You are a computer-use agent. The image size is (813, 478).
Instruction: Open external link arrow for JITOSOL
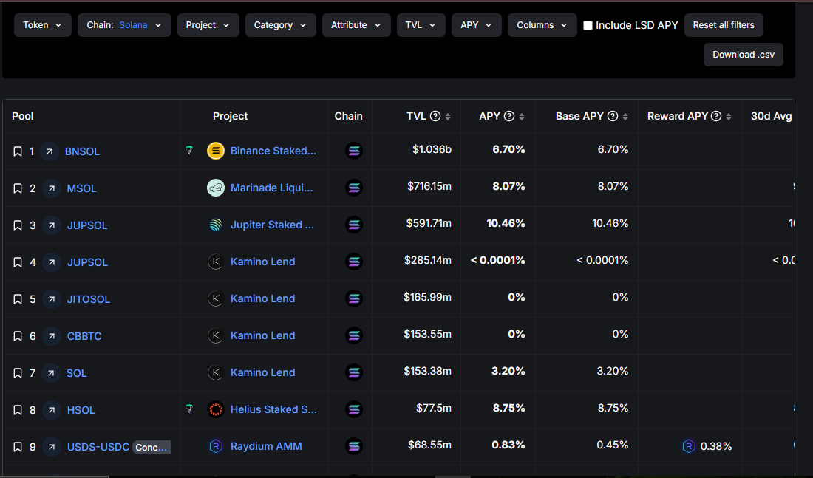[51, 299]
